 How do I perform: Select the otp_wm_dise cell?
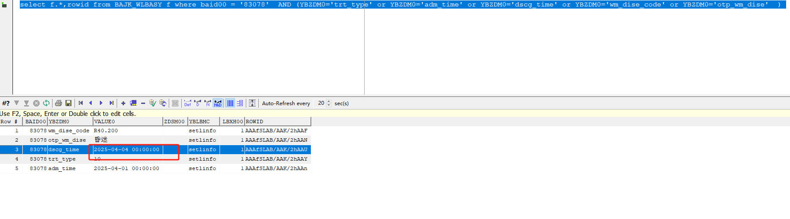coord(70,140)
